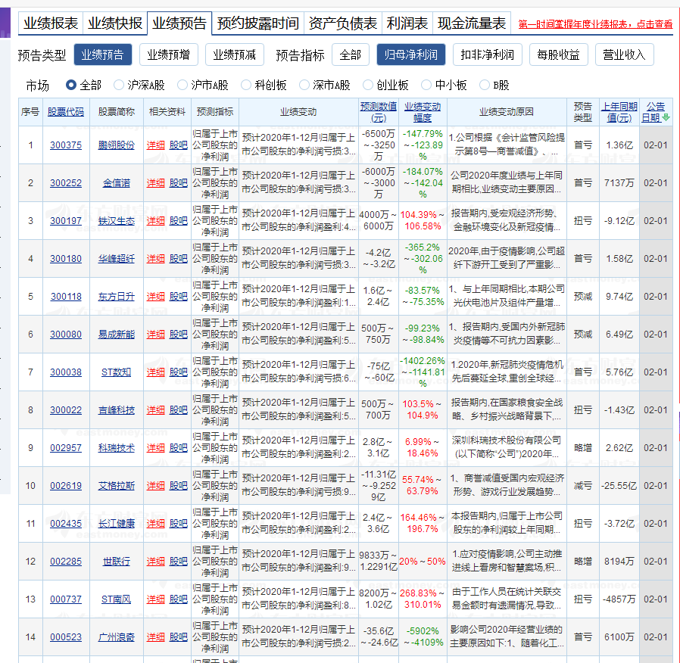Image resolution: width=680 pixels, height=663 pixels.
Task: Open stock name 鹏翎股份
Action: 116,145
